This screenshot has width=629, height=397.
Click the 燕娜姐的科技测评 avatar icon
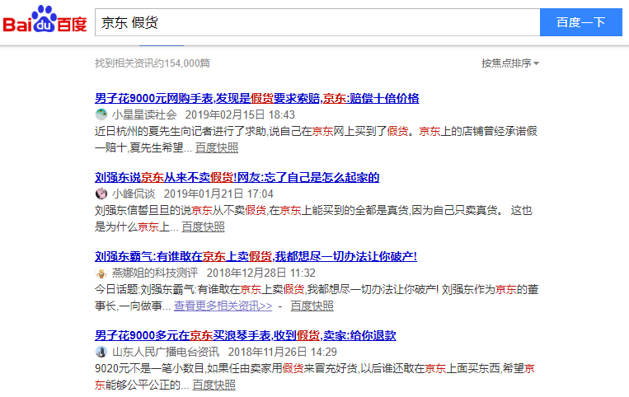[x=101, y=273]
